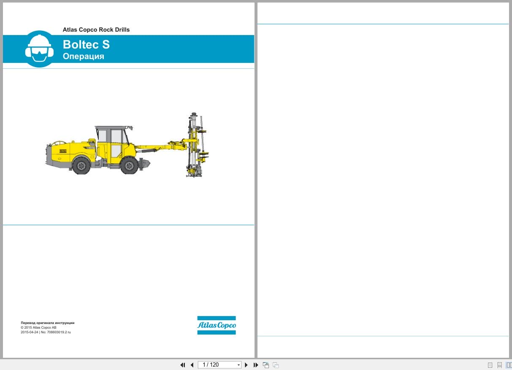Jump to the last page
The height and width of the screenshot is (370, 512).
coord(256,365)
